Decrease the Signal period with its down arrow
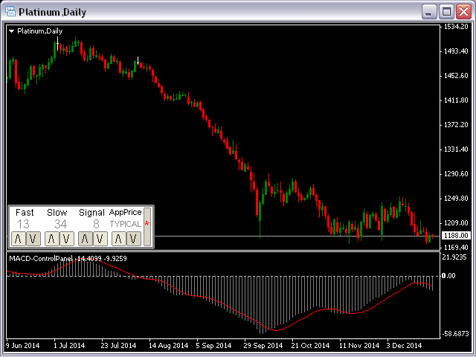 (100, 239)
